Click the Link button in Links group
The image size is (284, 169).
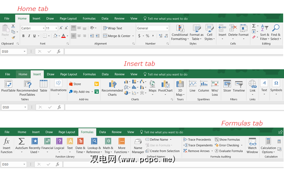(x=253, y=88)
